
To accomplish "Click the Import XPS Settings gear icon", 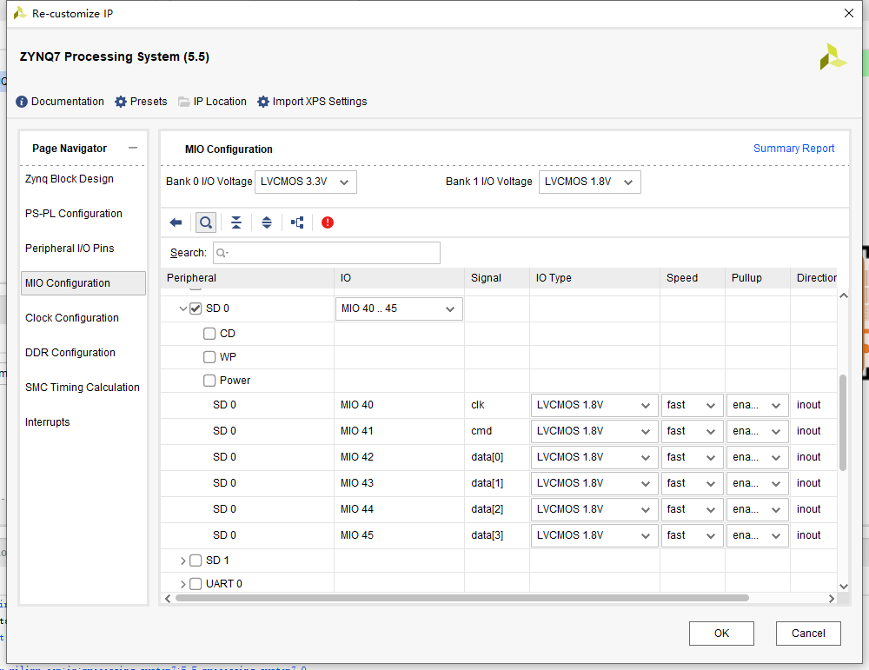I will pyautogui.click(x=263, y=102).
